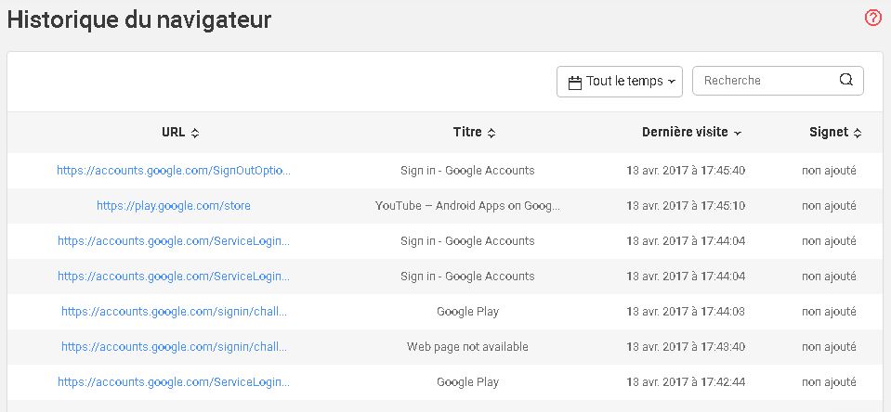
Task: Click the red help question mark icon
Action: 872,19
